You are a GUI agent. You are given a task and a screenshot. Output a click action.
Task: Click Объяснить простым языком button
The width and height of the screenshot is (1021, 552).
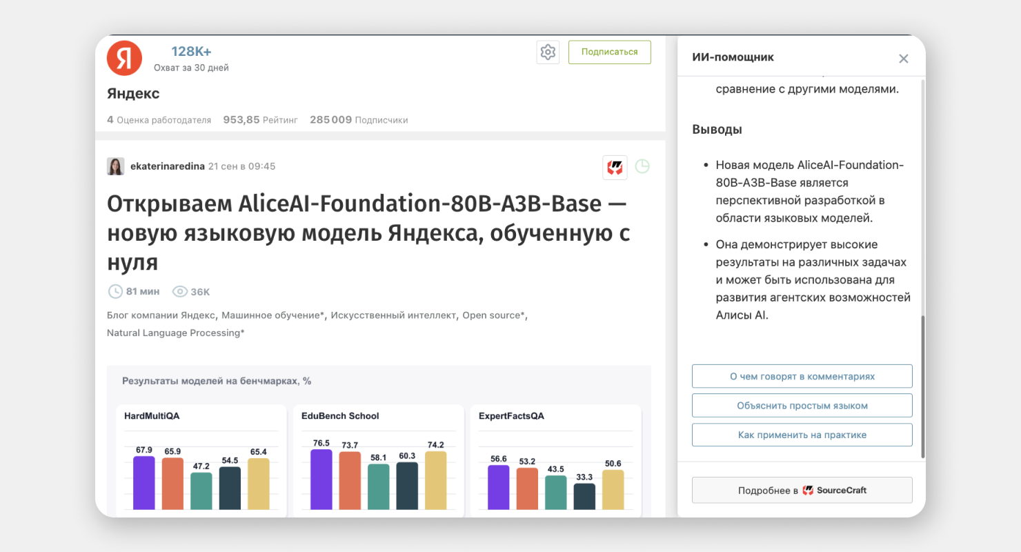(x=802, y=406)
